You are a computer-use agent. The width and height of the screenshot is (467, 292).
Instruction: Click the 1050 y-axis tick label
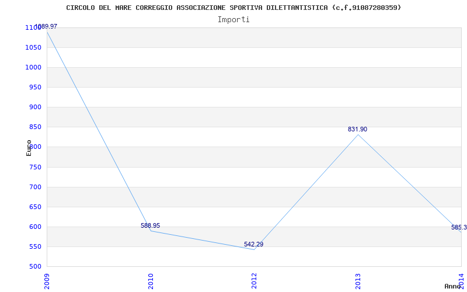(33, 48)
